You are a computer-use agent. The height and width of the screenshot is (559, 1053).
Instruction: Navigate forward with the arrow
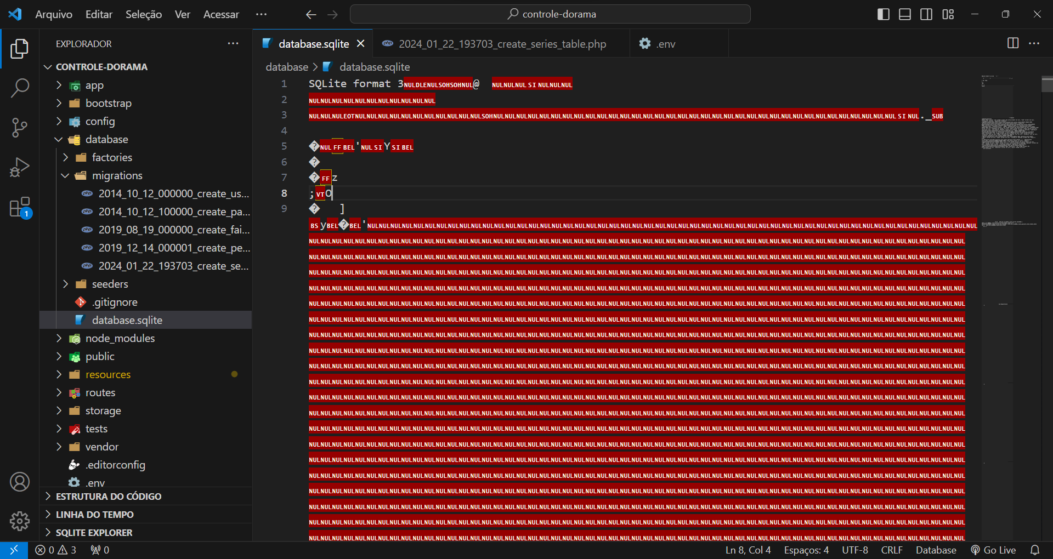(332, 14)
